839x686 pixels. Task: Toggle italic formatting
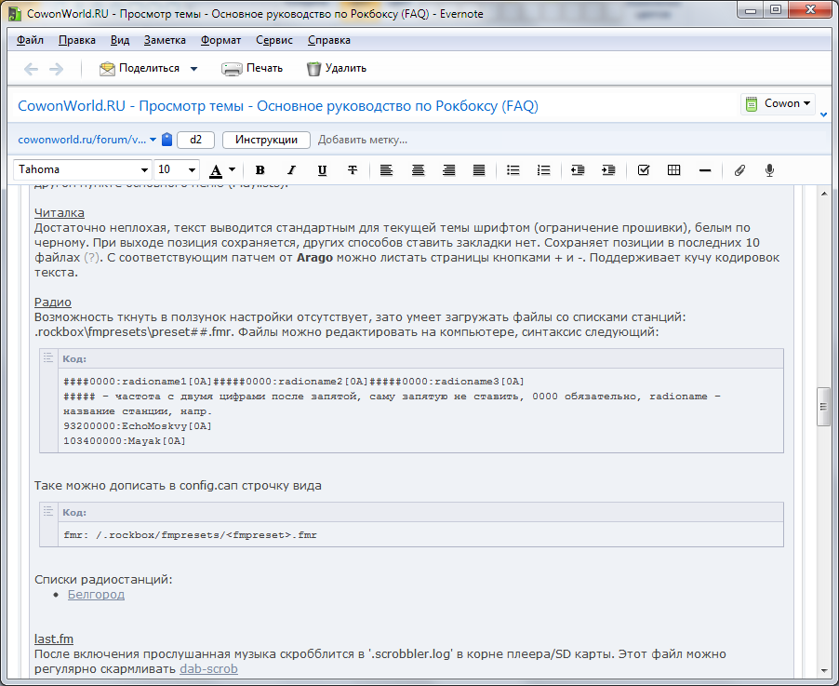point(291,170)
